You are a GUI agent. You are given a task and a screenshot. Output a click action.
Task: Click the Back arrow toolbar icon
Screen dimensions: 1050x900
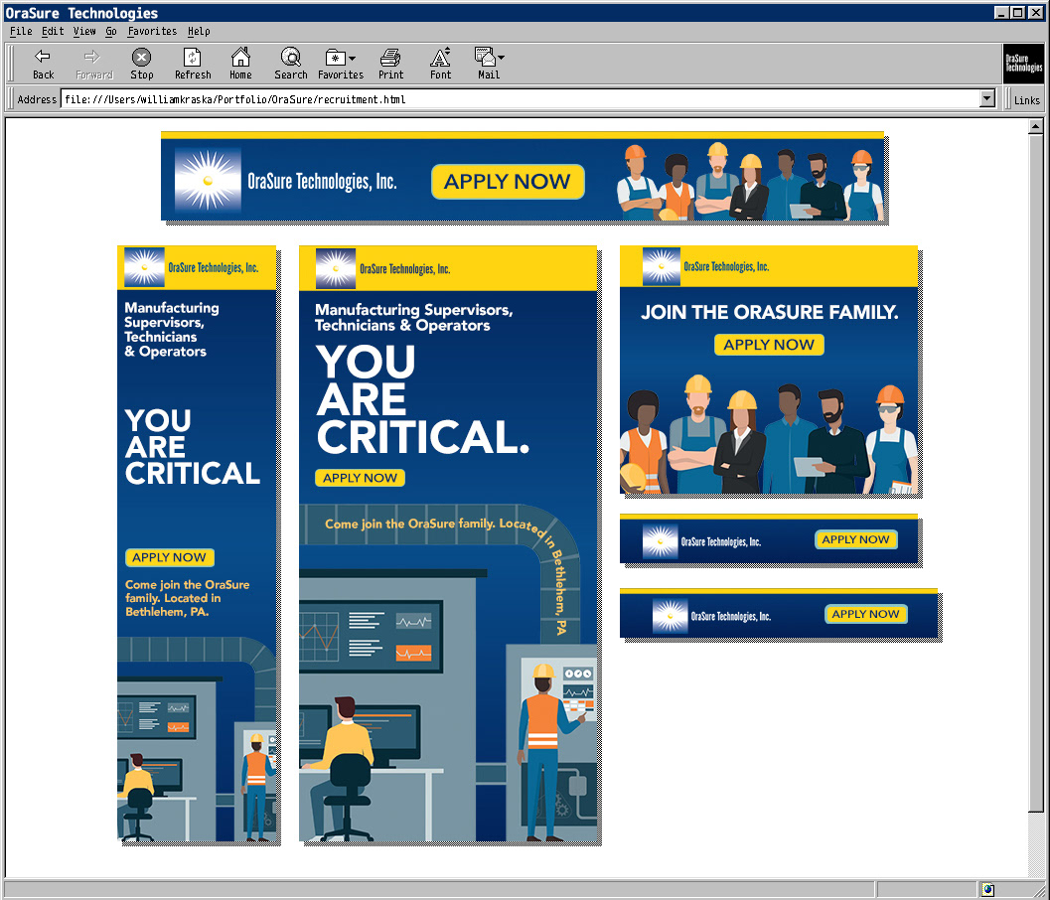[x=43, y=57]
